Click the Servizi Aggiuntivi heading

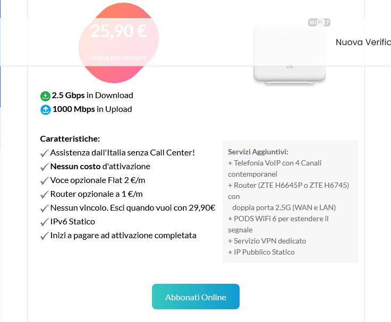point(258,151)
